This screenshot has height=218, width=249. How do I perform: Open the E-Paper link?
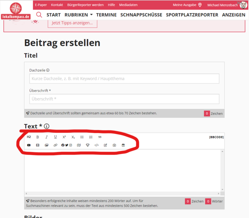coord(41,5)
